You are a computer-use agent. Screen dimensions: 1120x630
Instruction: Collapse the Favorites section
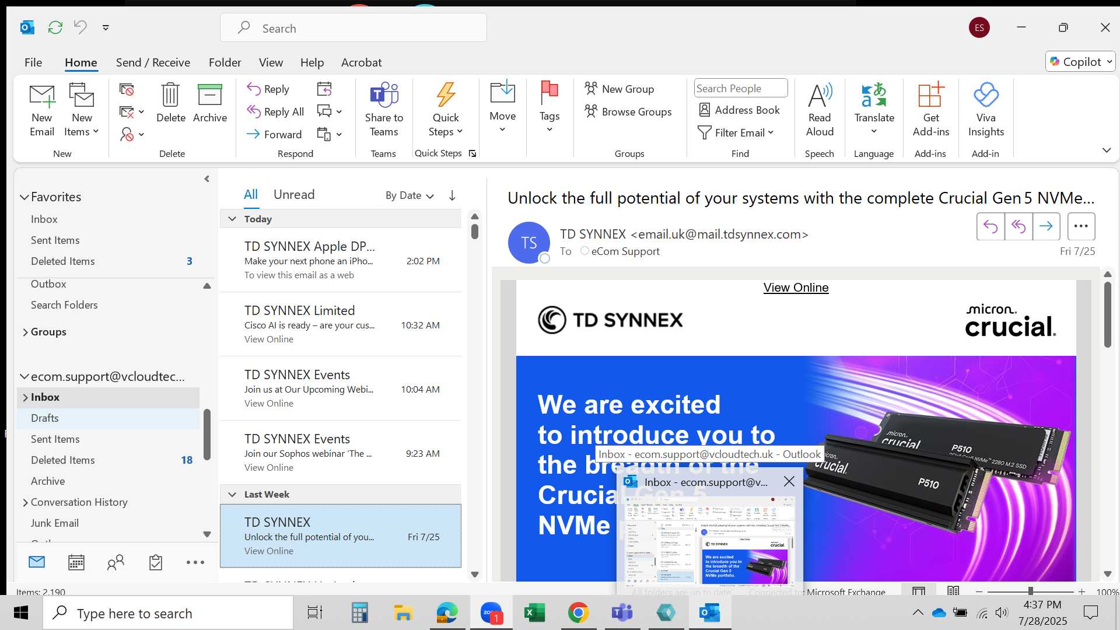click(24, 197)
